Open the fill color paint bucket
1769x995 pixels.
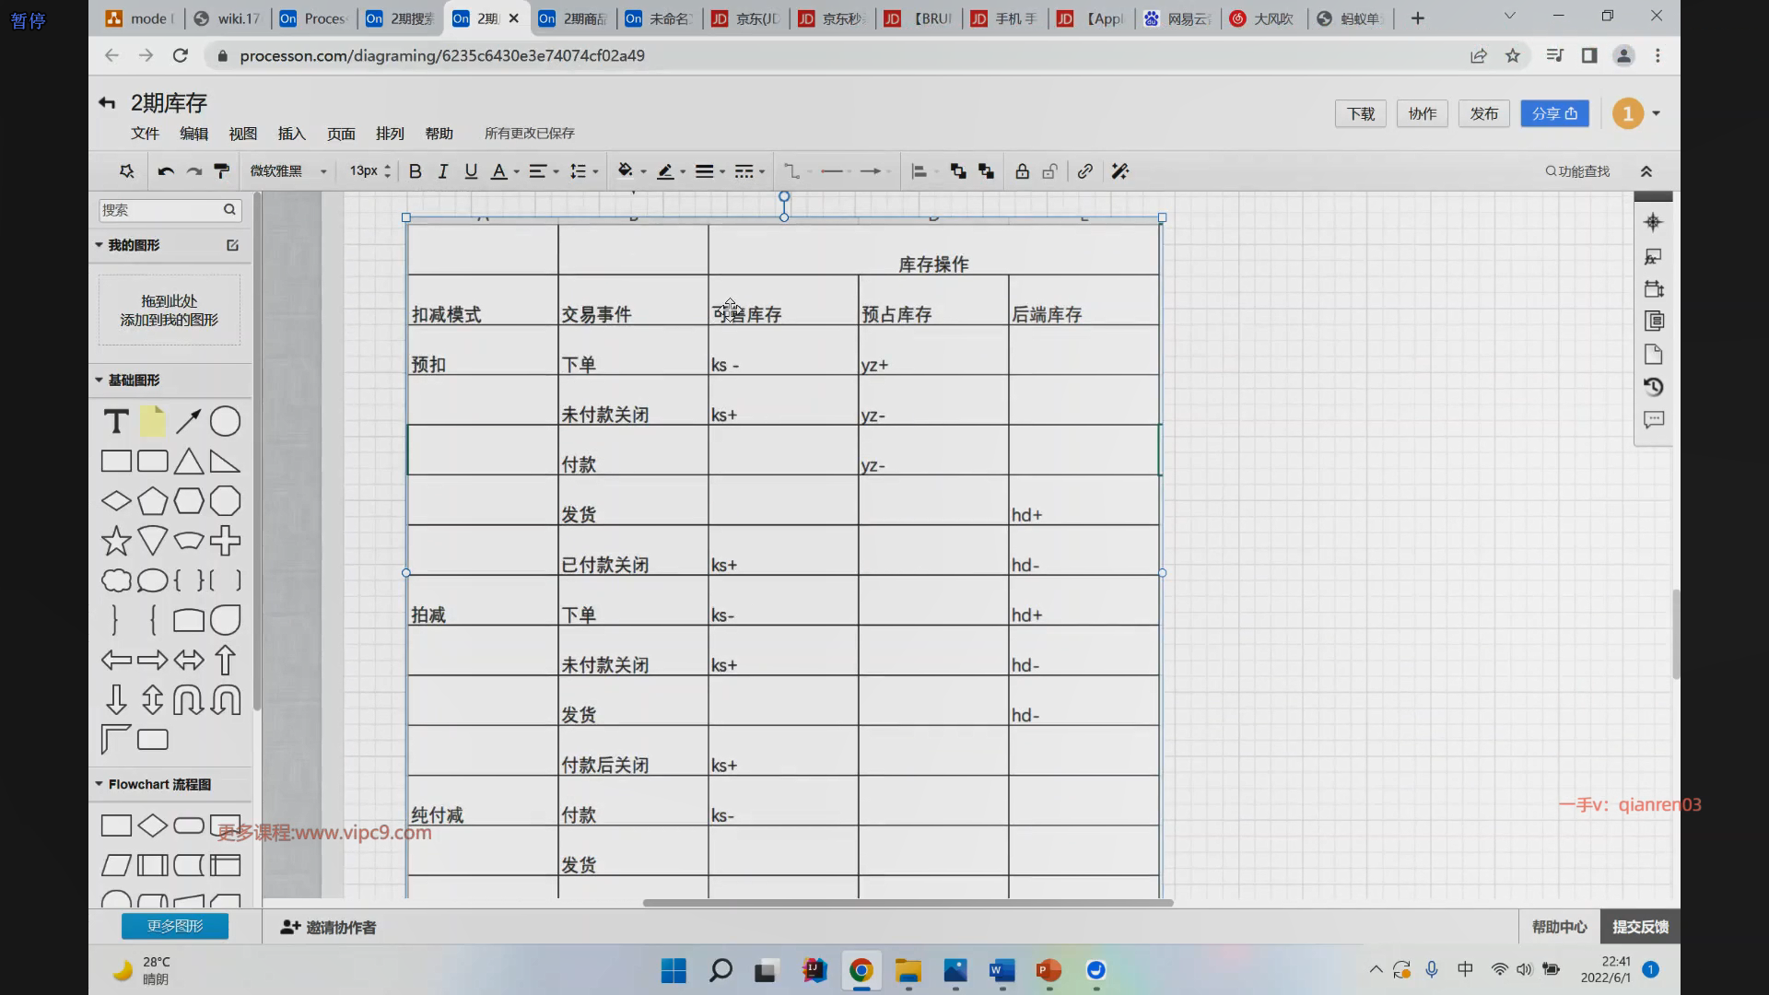coord(626,171)
